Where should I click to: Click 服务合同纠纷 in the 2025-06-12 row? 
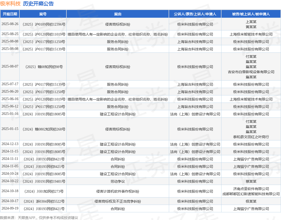118,107
